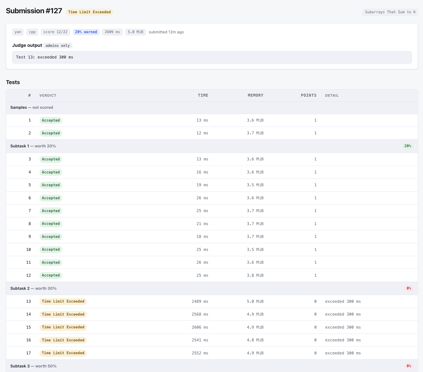Click the red 0% badge on Subtask 2

click(409, 288)
